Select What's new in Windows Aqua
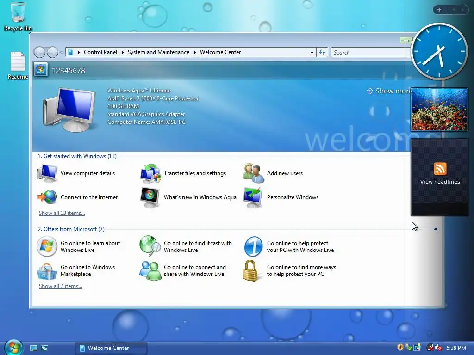The width and height of the screenshot is (474, 355). 188,197
